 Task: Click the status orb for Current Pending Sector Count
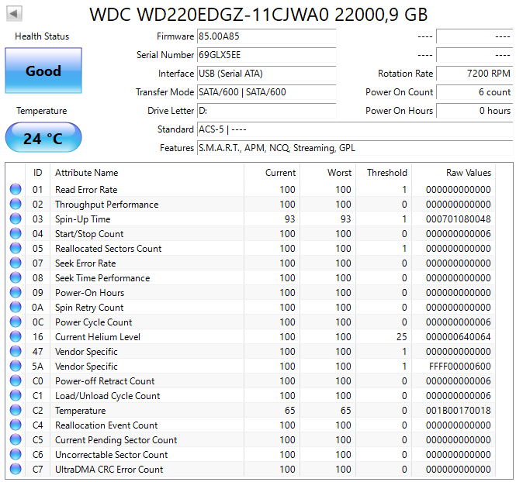[16, 439]
